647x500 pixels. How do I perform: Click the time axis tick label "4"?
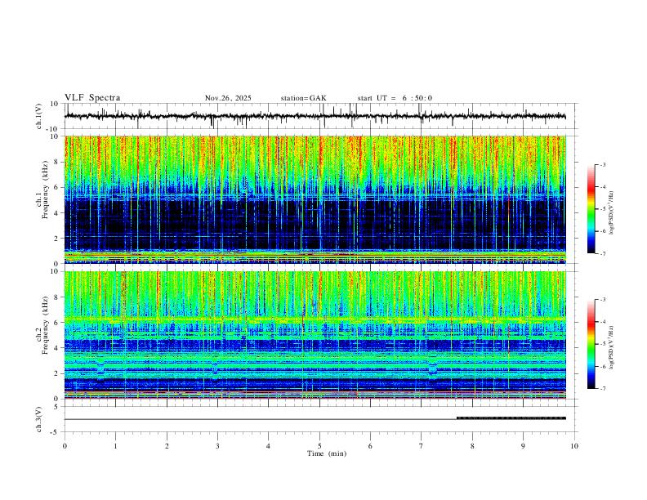(268, 446)
